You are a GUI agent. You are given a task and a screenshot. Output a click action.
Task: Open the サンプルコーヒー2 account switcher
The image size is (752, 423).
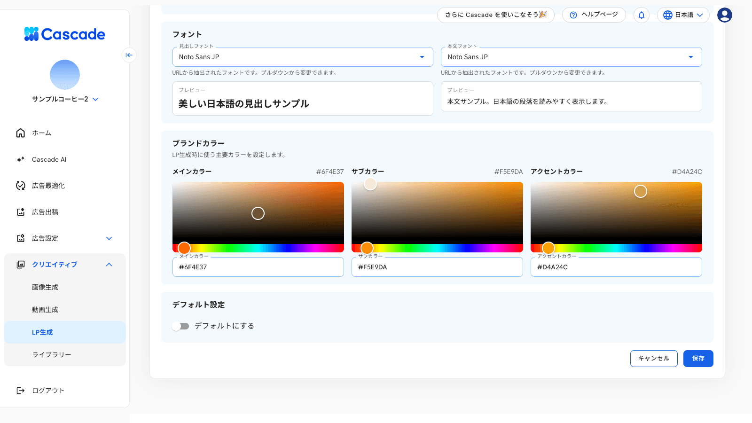pyautogui.click(x=65, y=99)
